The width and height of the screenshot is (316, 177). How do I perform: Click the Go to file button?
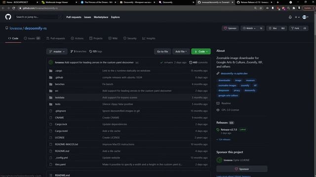point(162,52)
